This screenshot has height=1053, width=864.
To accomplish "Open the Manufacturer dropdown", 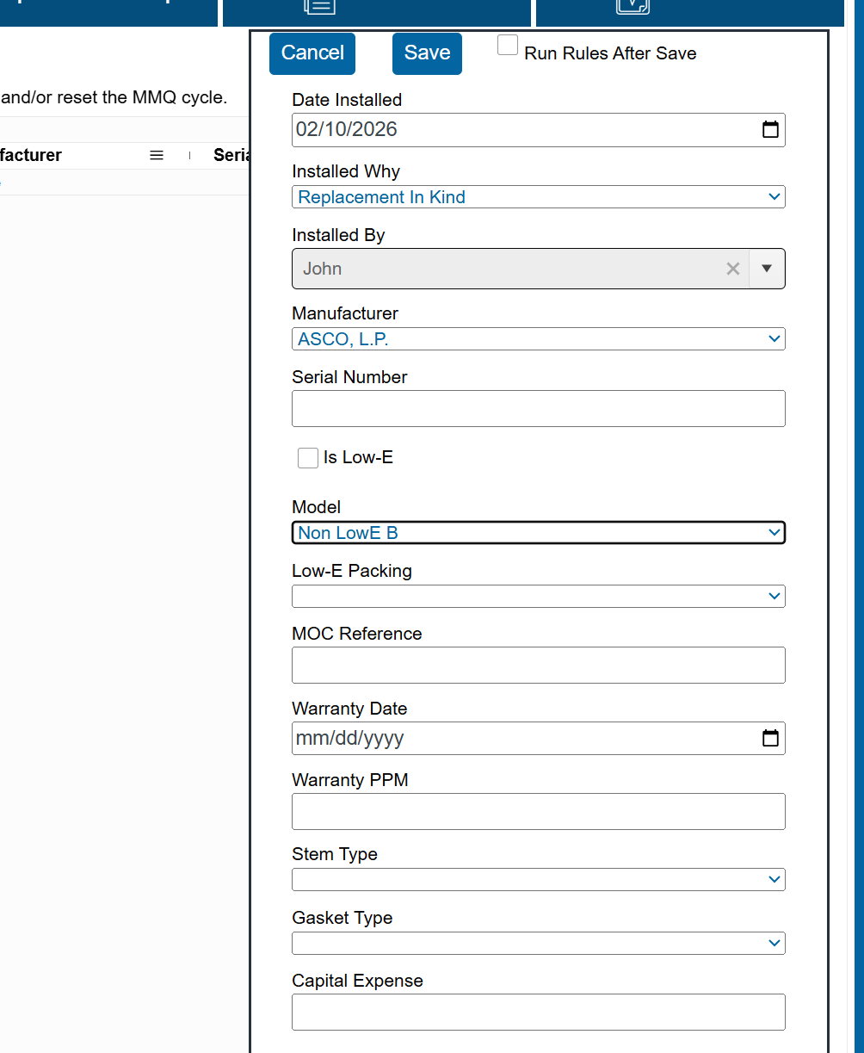I will tap(539, 339).
